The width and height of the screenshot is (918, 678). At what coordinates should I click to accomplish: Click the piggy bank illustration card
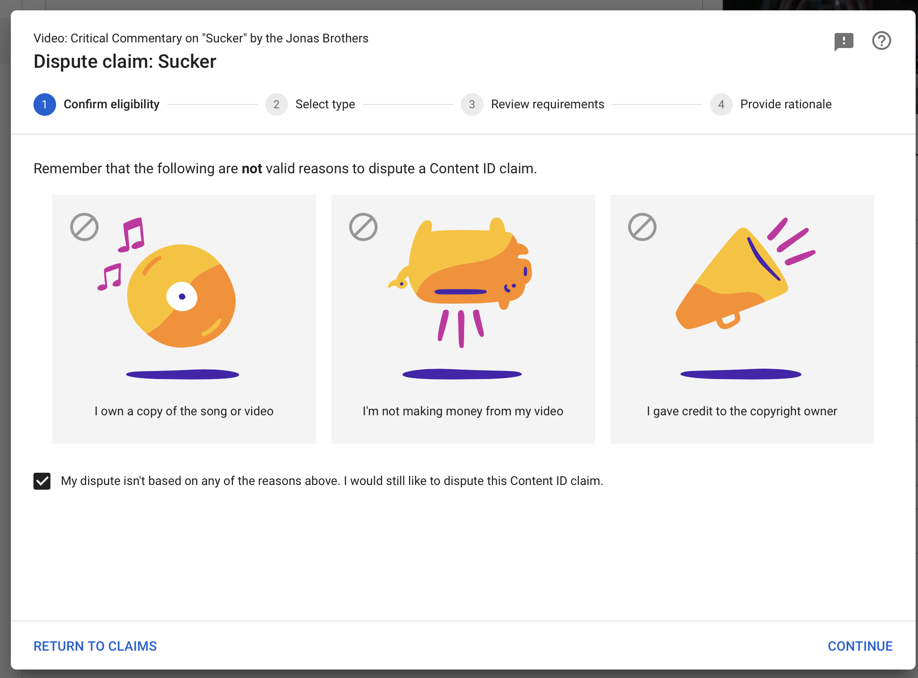point(463,319)
